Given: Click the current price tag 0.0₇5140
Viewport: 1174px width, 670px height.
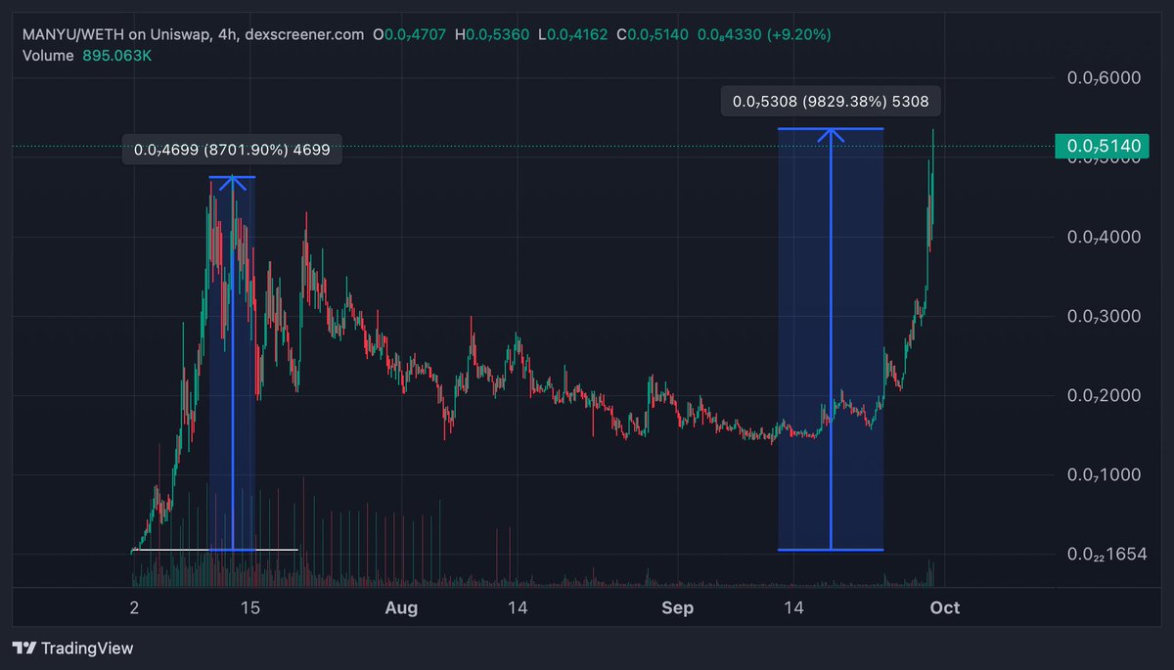Looking at the screenshot, I should (x=1104, y=147).
